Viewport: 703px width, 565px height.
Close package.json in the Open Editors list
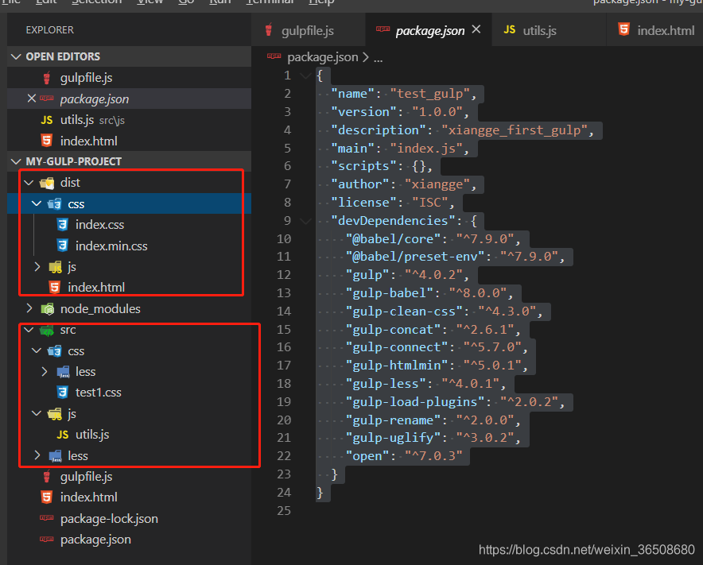[x=31, y=98]
